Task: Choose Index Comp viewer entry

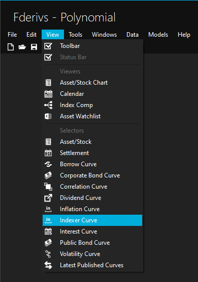Action: [x=92, y=105]
